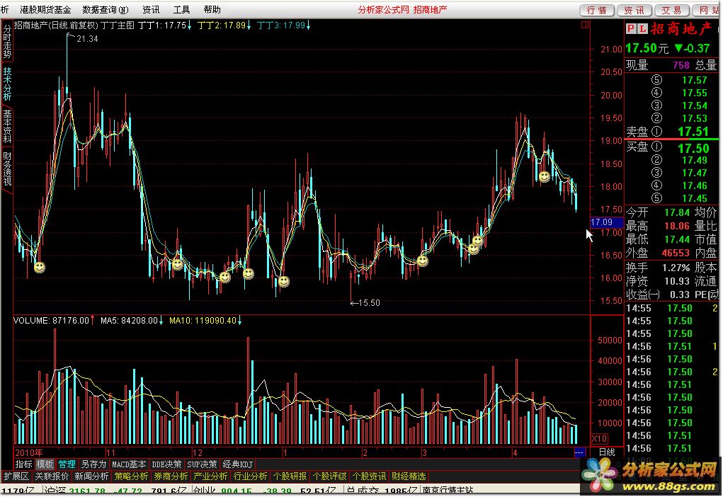Open 关联报价 tab
The width and height of the screenshot is (723, 497).
coord(52,476)
